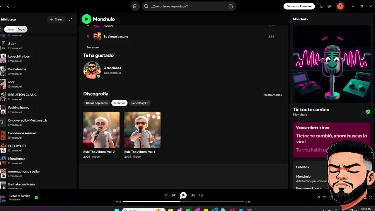This screenshot has height=211, width=375.
Task: Toggle full screen player
Action: [370, 198]
